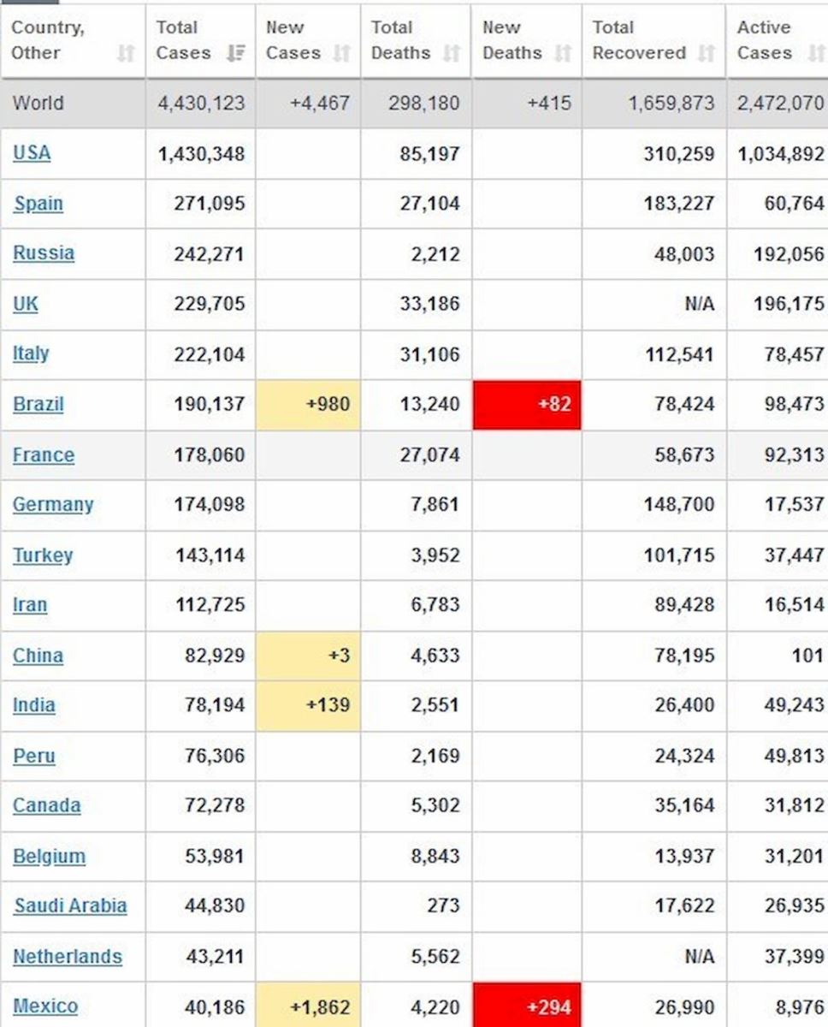Click Brazil's red +82 new deaths cell
828x1027 pixels.
[527, 404]
